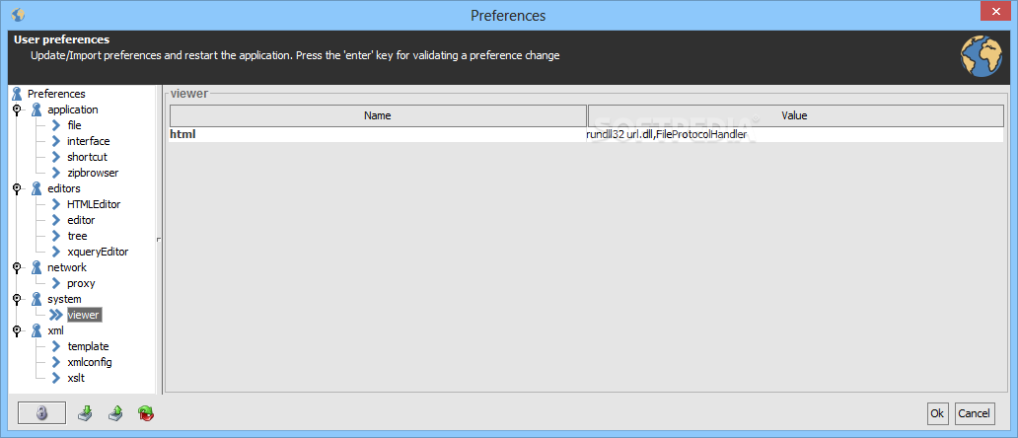This screenshot has width=1018, height=438.
Task: Click the globe icon in the header
Action: (x=981, y=56)
